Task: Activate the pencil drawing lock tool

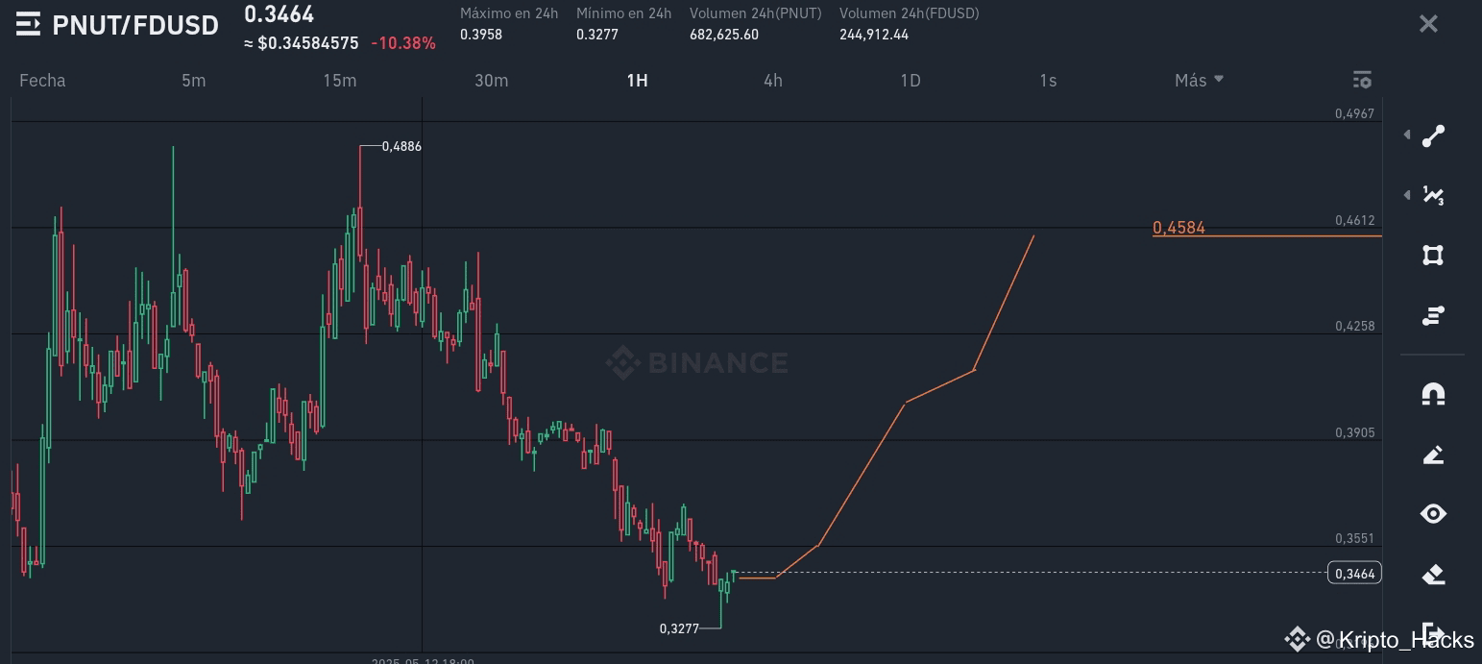Action: click(1433, 455)
